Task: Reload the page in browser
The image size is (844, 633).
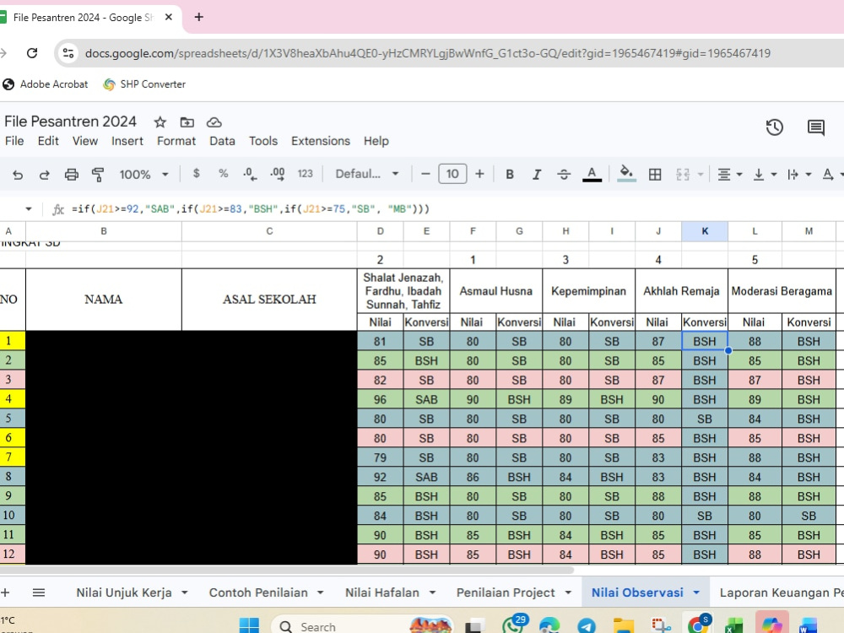Action: [32, 52]
